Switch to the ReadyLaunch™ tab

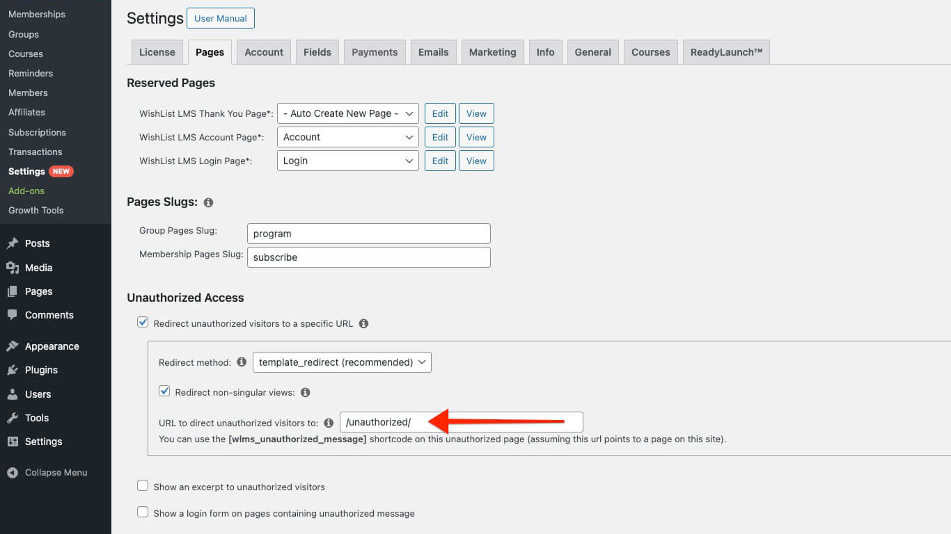pos(726,52)
